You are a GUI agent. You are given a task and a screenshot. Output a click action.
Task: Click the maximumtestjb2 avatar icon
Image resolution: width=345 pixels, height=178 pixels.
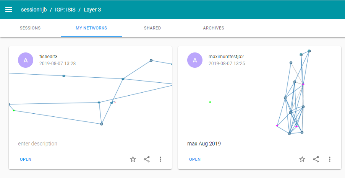[x=195, y=60]
